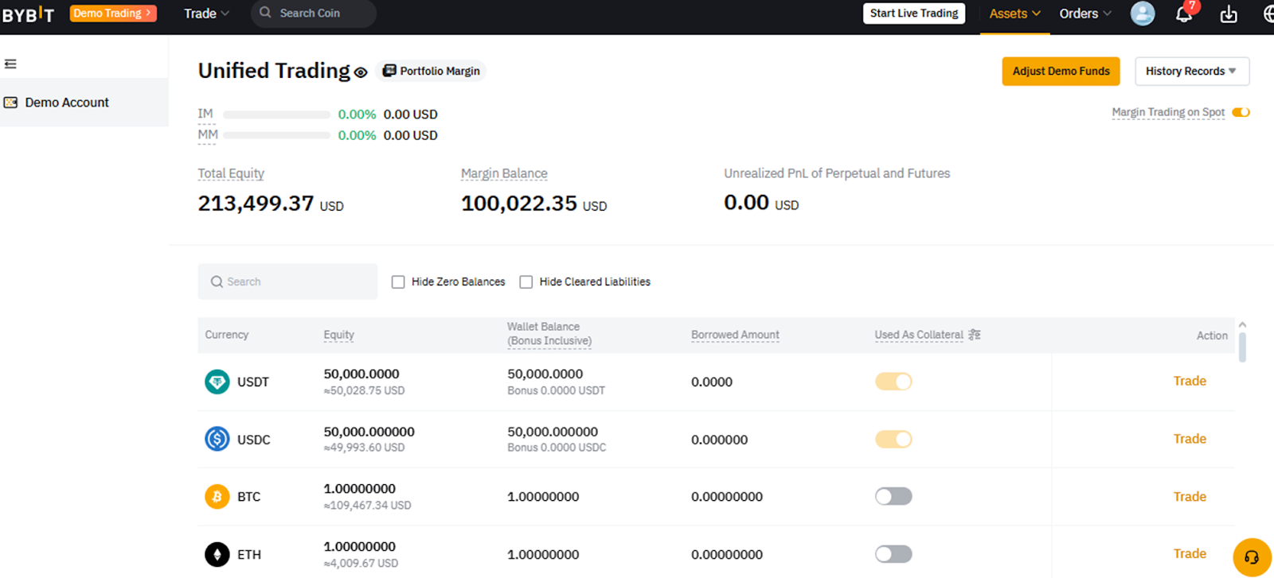Open the Trade dropdown menu
The height and width of the screenshot is (578, 1274).
tap(207, 14)
